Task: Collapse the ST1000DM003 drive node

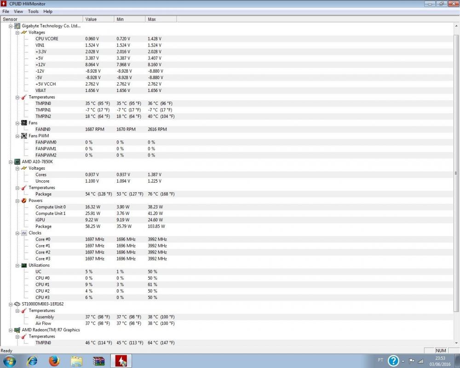Action: tap(11, 304)
